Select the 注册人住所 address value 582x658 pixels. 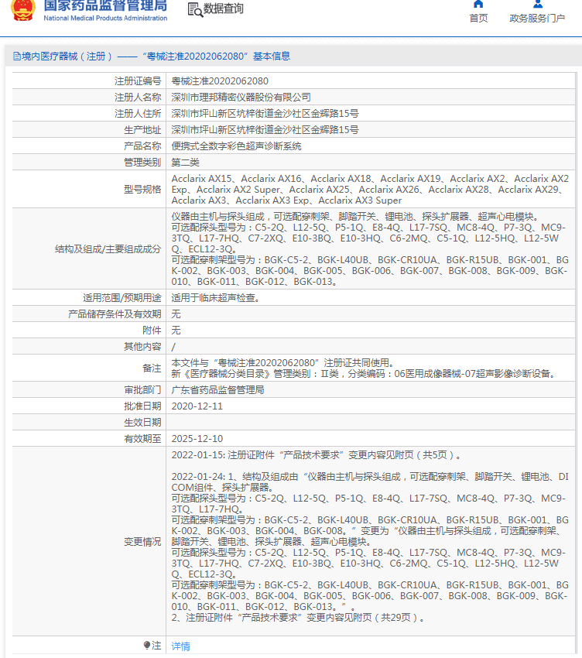(265, 114)
